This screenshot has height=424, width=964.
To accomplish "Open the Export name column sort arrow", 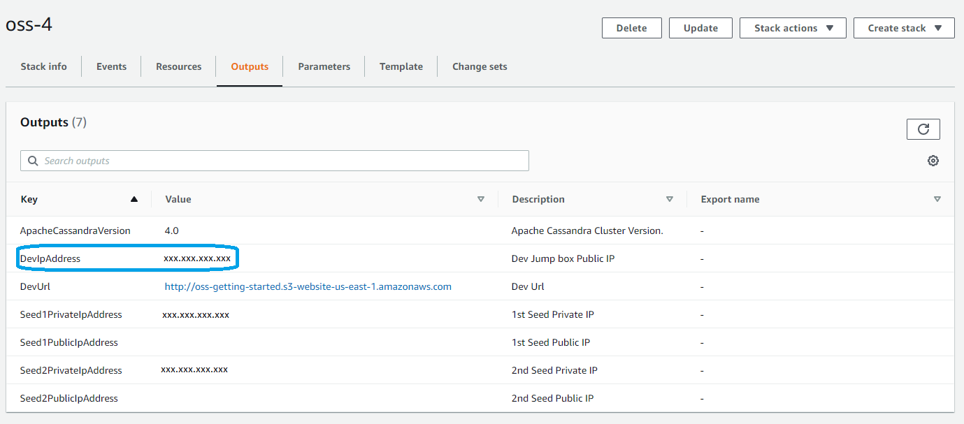I will pyautogui.click(x=937, y=199).
